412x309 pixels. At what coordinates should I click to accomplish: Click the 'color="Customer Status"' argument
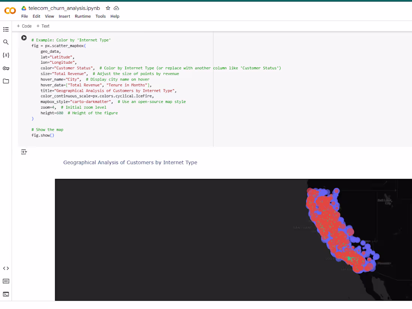(67, 68)
